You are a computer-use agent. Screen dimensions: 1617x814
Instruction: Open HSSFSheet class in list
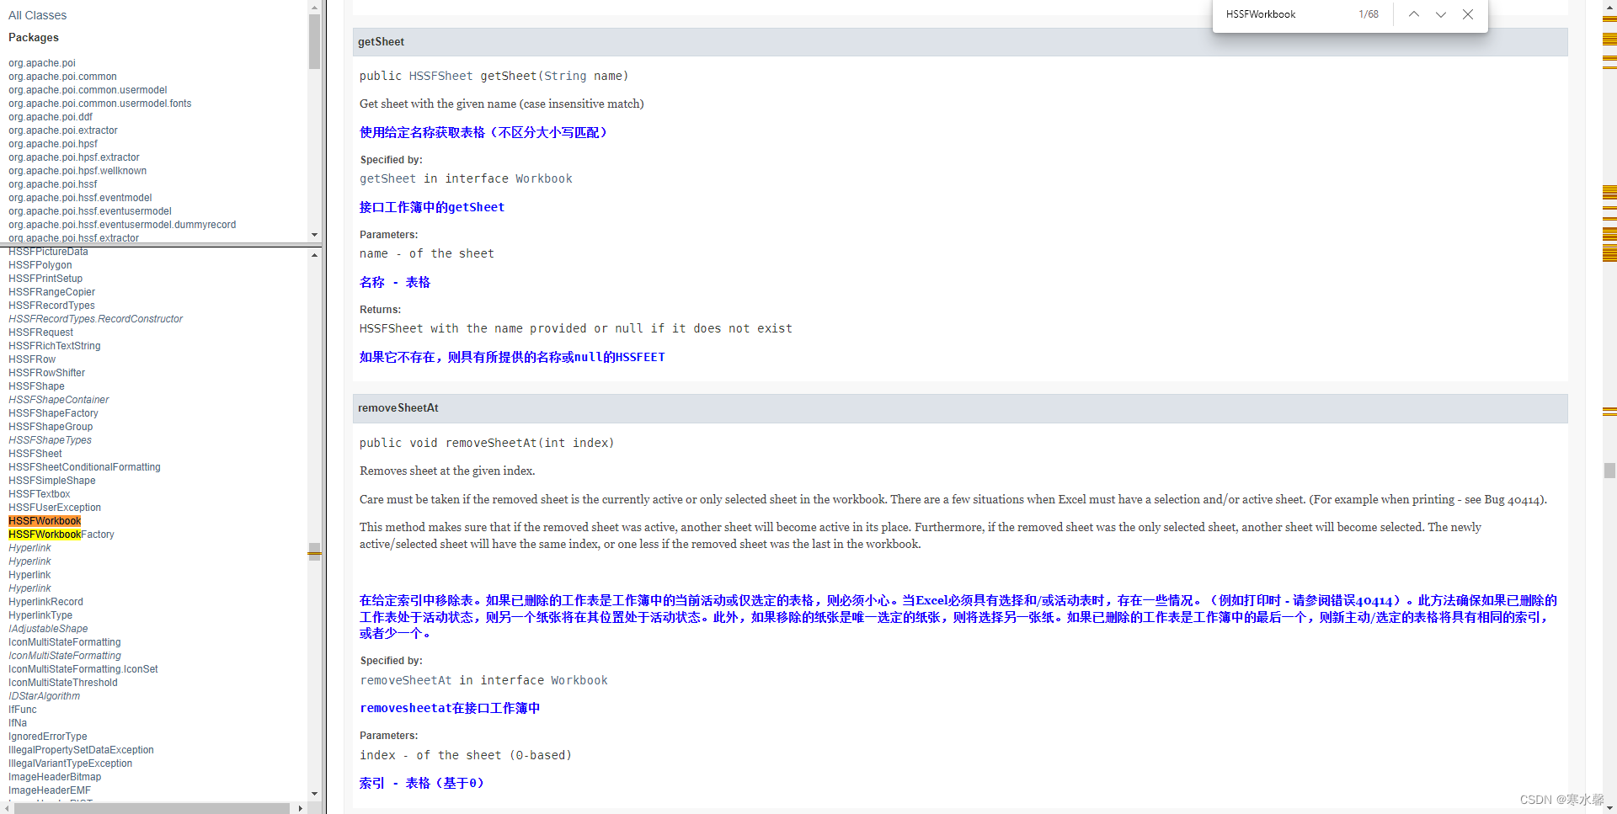pos(35,454)
